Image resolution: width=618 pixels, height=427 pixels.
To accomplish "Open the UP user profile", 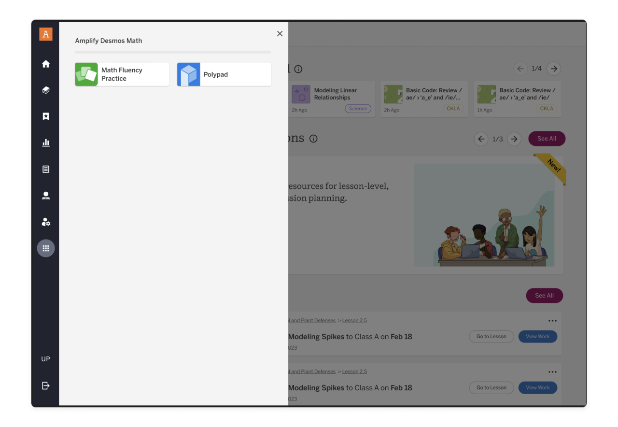I will point(46,359).
